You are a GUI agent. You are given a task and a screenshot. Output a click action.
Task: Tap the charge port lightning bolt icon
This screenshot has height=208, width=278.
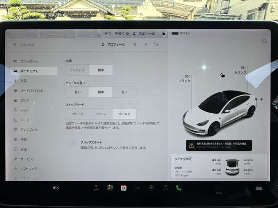pos(261,99)
